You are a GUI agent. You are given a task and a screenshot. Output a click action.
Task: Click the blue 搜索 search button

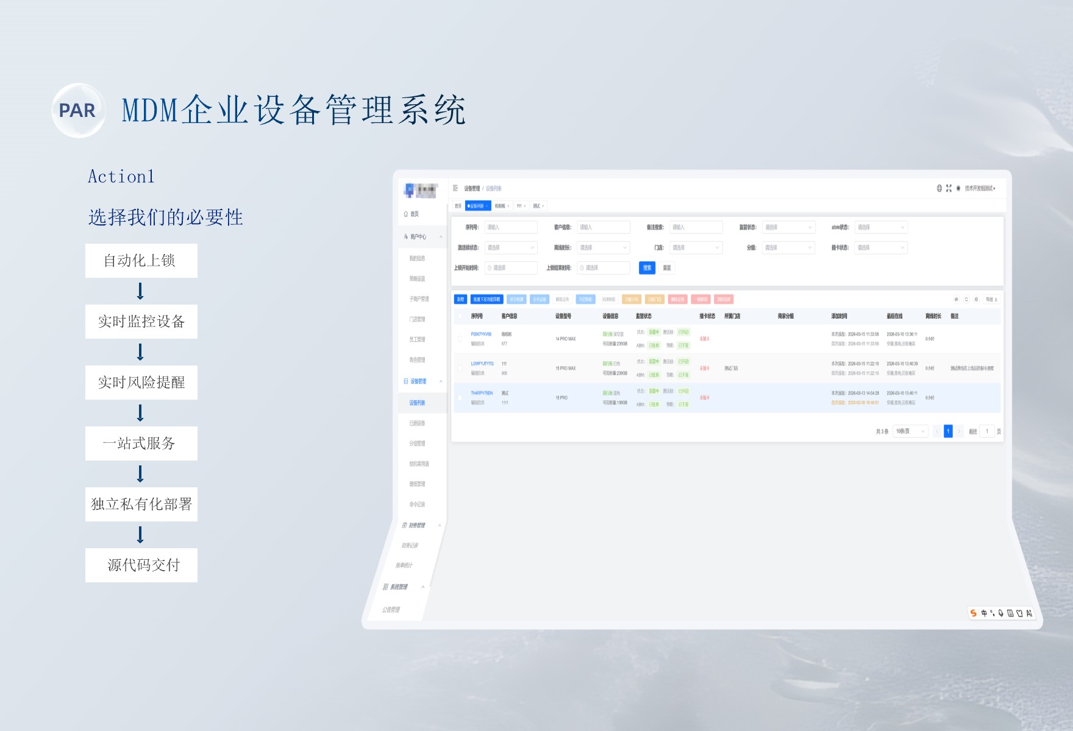coord(647,268)
